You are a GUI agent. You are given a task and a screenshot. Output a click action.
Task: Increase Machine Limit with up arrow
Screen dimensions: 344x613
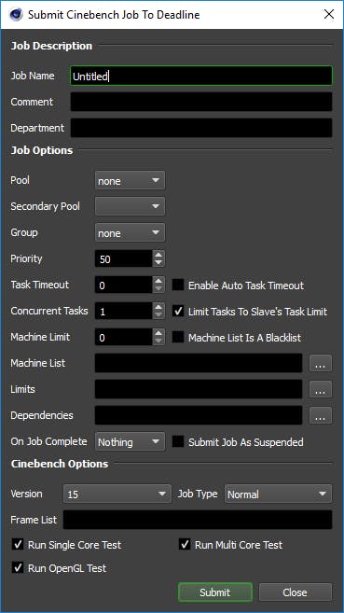(x=158, y=333)
